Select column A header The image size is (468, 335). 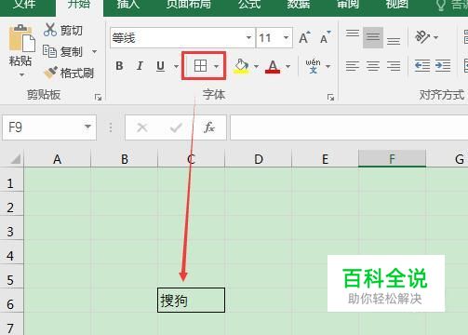[x=57, y=159]
